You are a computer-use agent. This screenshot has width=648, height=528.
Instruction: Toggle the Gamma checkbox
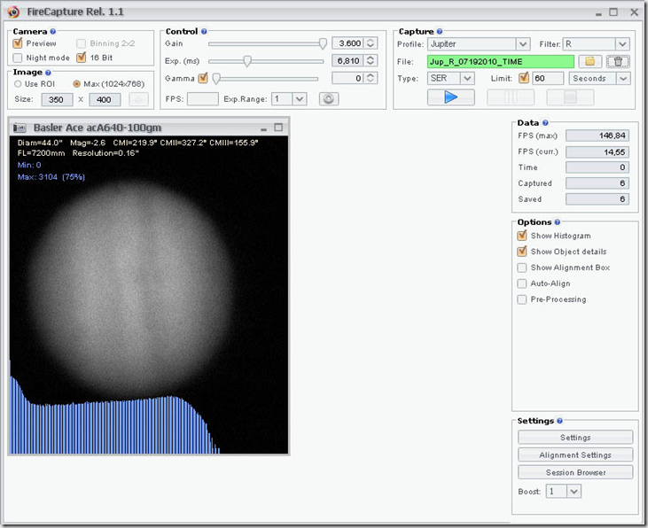[202, 78]
